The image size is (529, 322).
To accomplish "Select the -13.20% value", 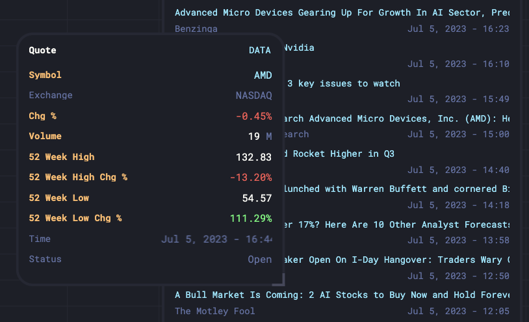I will click(x=251, y=177).
